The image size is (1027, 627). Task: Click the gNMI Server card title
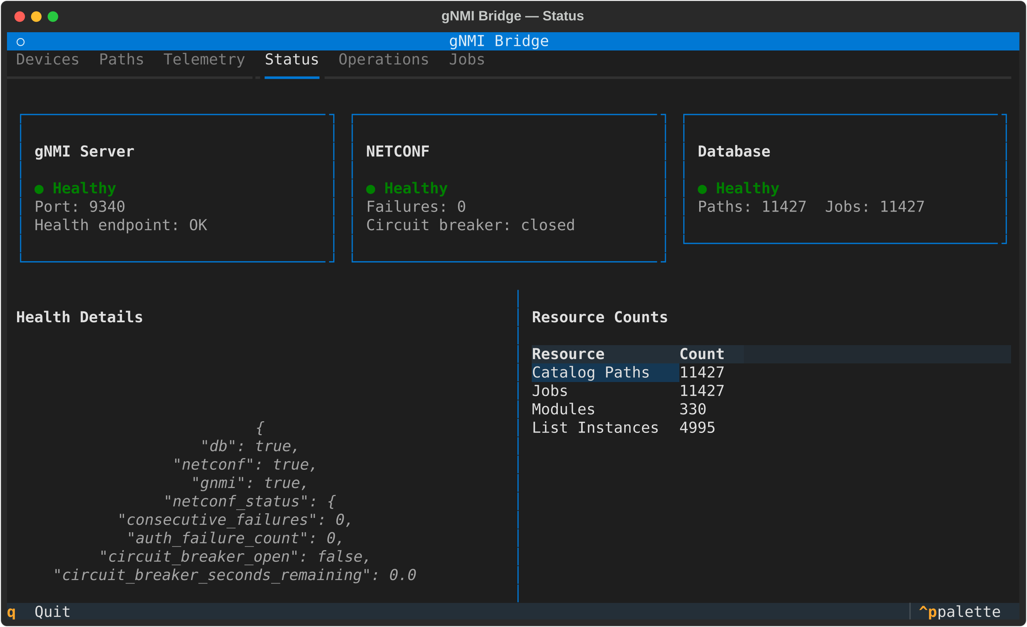pos(84,151)
